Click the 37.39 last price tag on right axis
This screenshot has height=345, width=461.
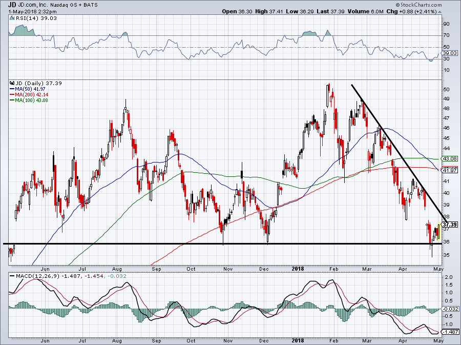point(450,225)
